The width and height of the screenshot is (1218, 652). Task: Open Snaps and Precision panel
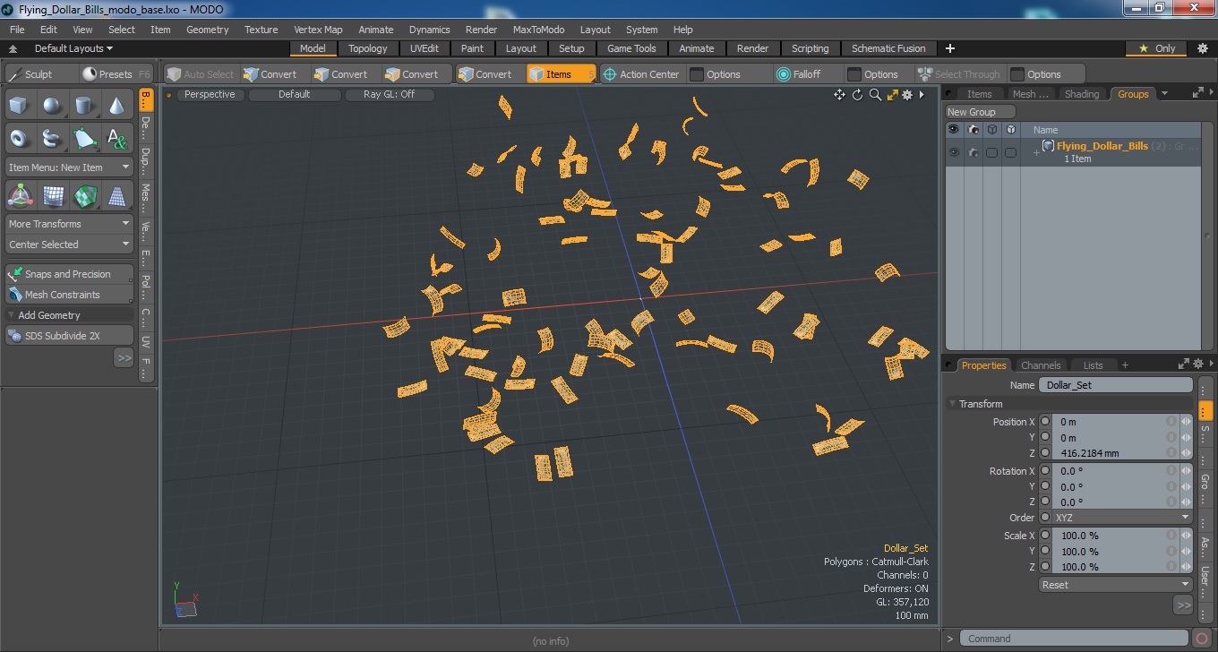[x=69, y=274]
